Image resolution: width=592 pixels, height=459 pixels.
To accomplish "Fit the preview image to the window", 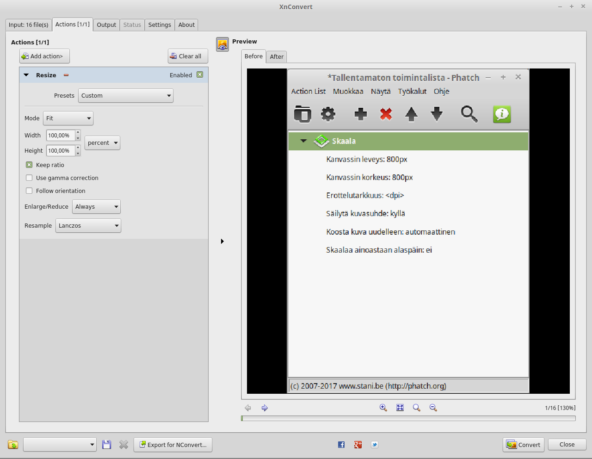I will (x=400, y=408).
